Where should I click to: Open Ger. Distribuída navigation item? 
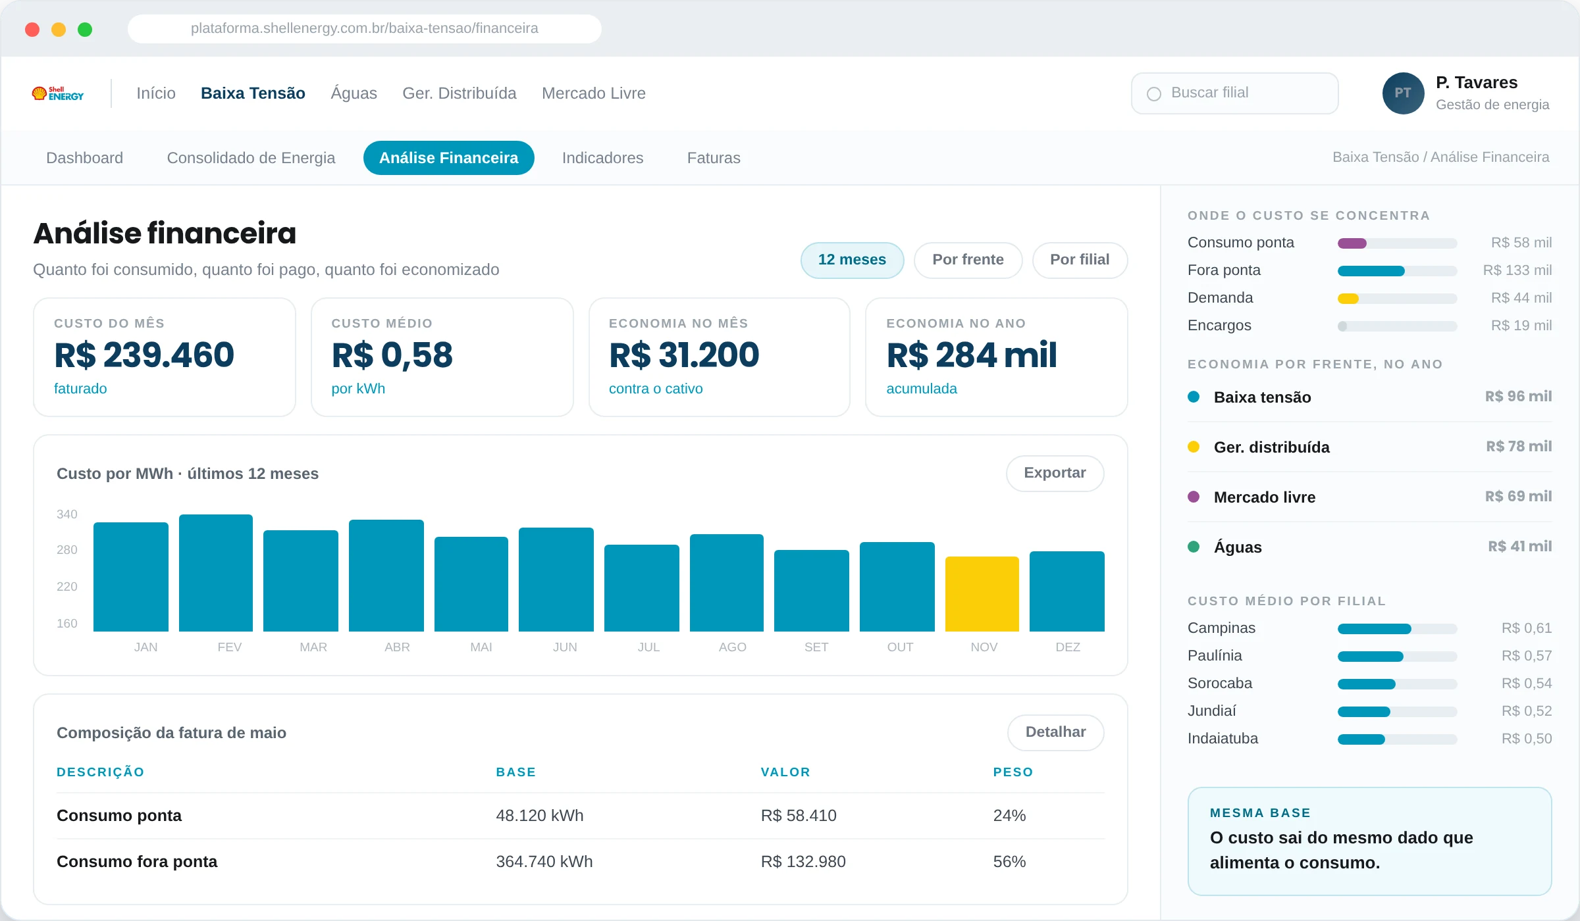click(x=460, y=93)
